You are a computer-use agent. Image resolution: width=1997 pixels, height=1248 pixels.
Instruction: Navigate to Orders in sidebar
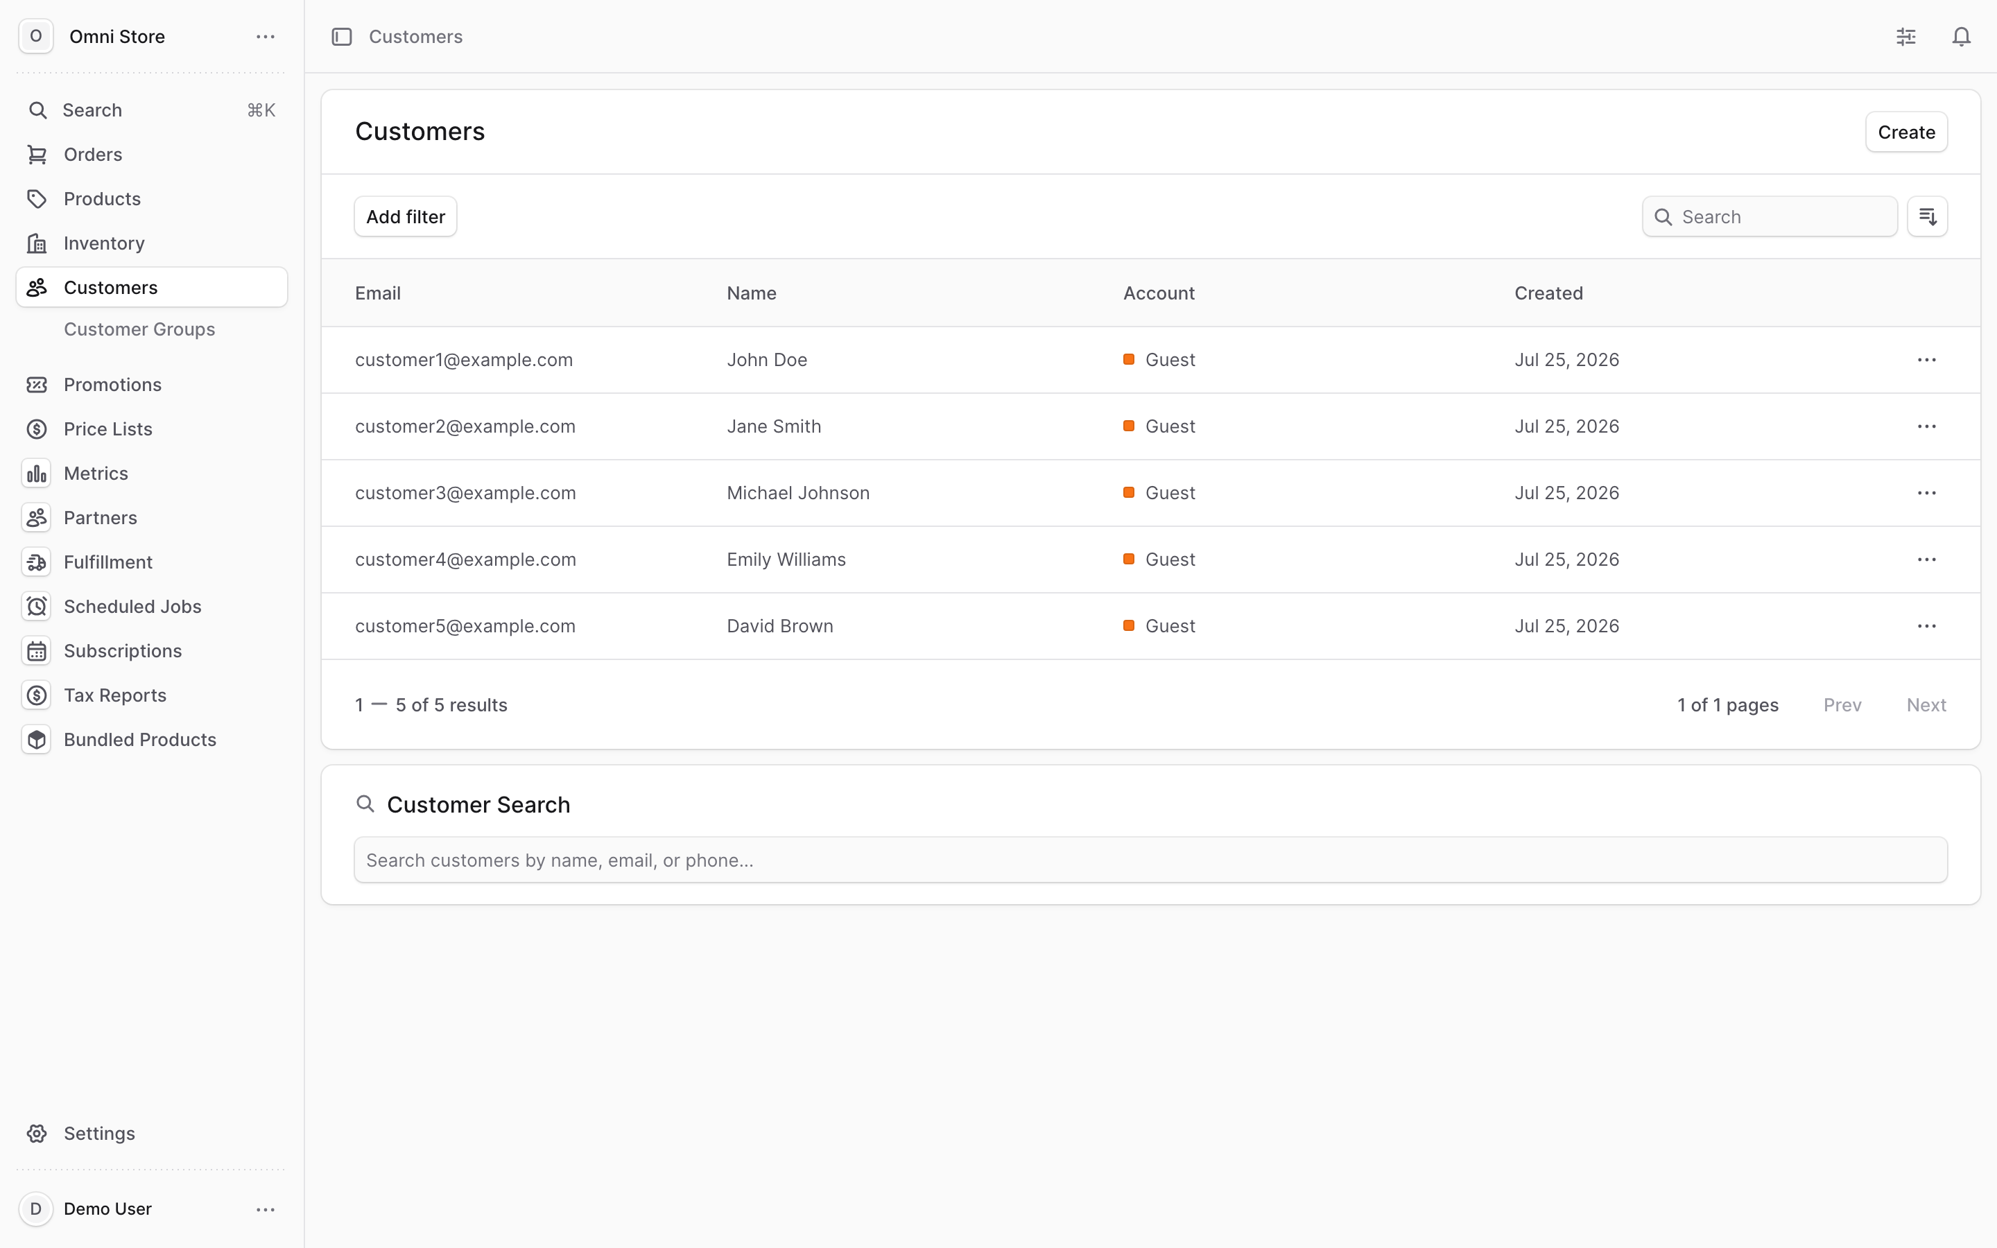(x=152, y=155)
